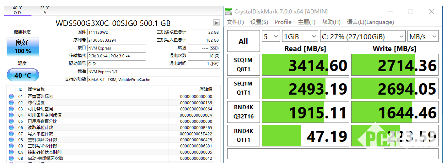This screenshot has height=165, width=444.
Task: Click the blue status orb for attribute 0B
Action: point(11,158)
